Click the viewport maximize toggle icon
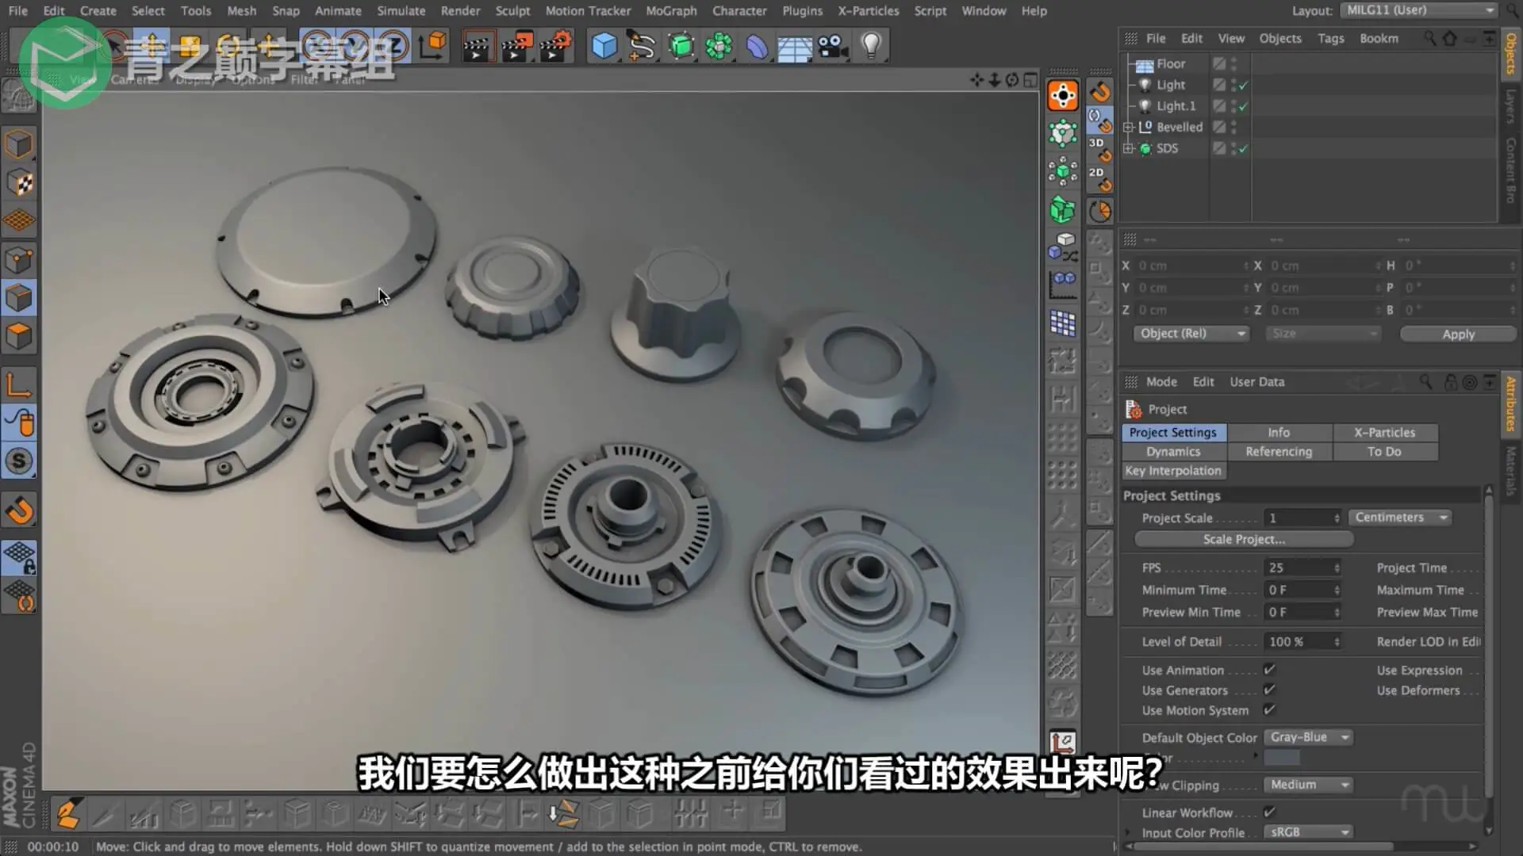The width and height of the screenshot is (1523, 856). (1030, 80)
